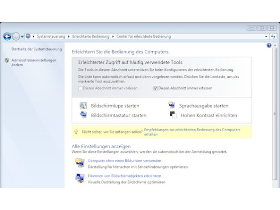280x210 pixels.
Task: Click the Bildschirmlupe magnifier icon
Action: click(83, 106)
